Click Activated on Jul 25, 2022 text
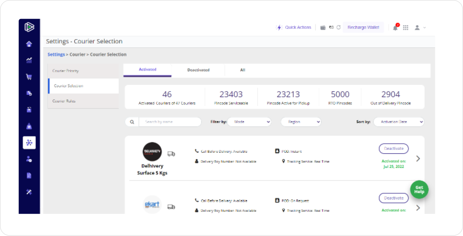 (394, 164)
